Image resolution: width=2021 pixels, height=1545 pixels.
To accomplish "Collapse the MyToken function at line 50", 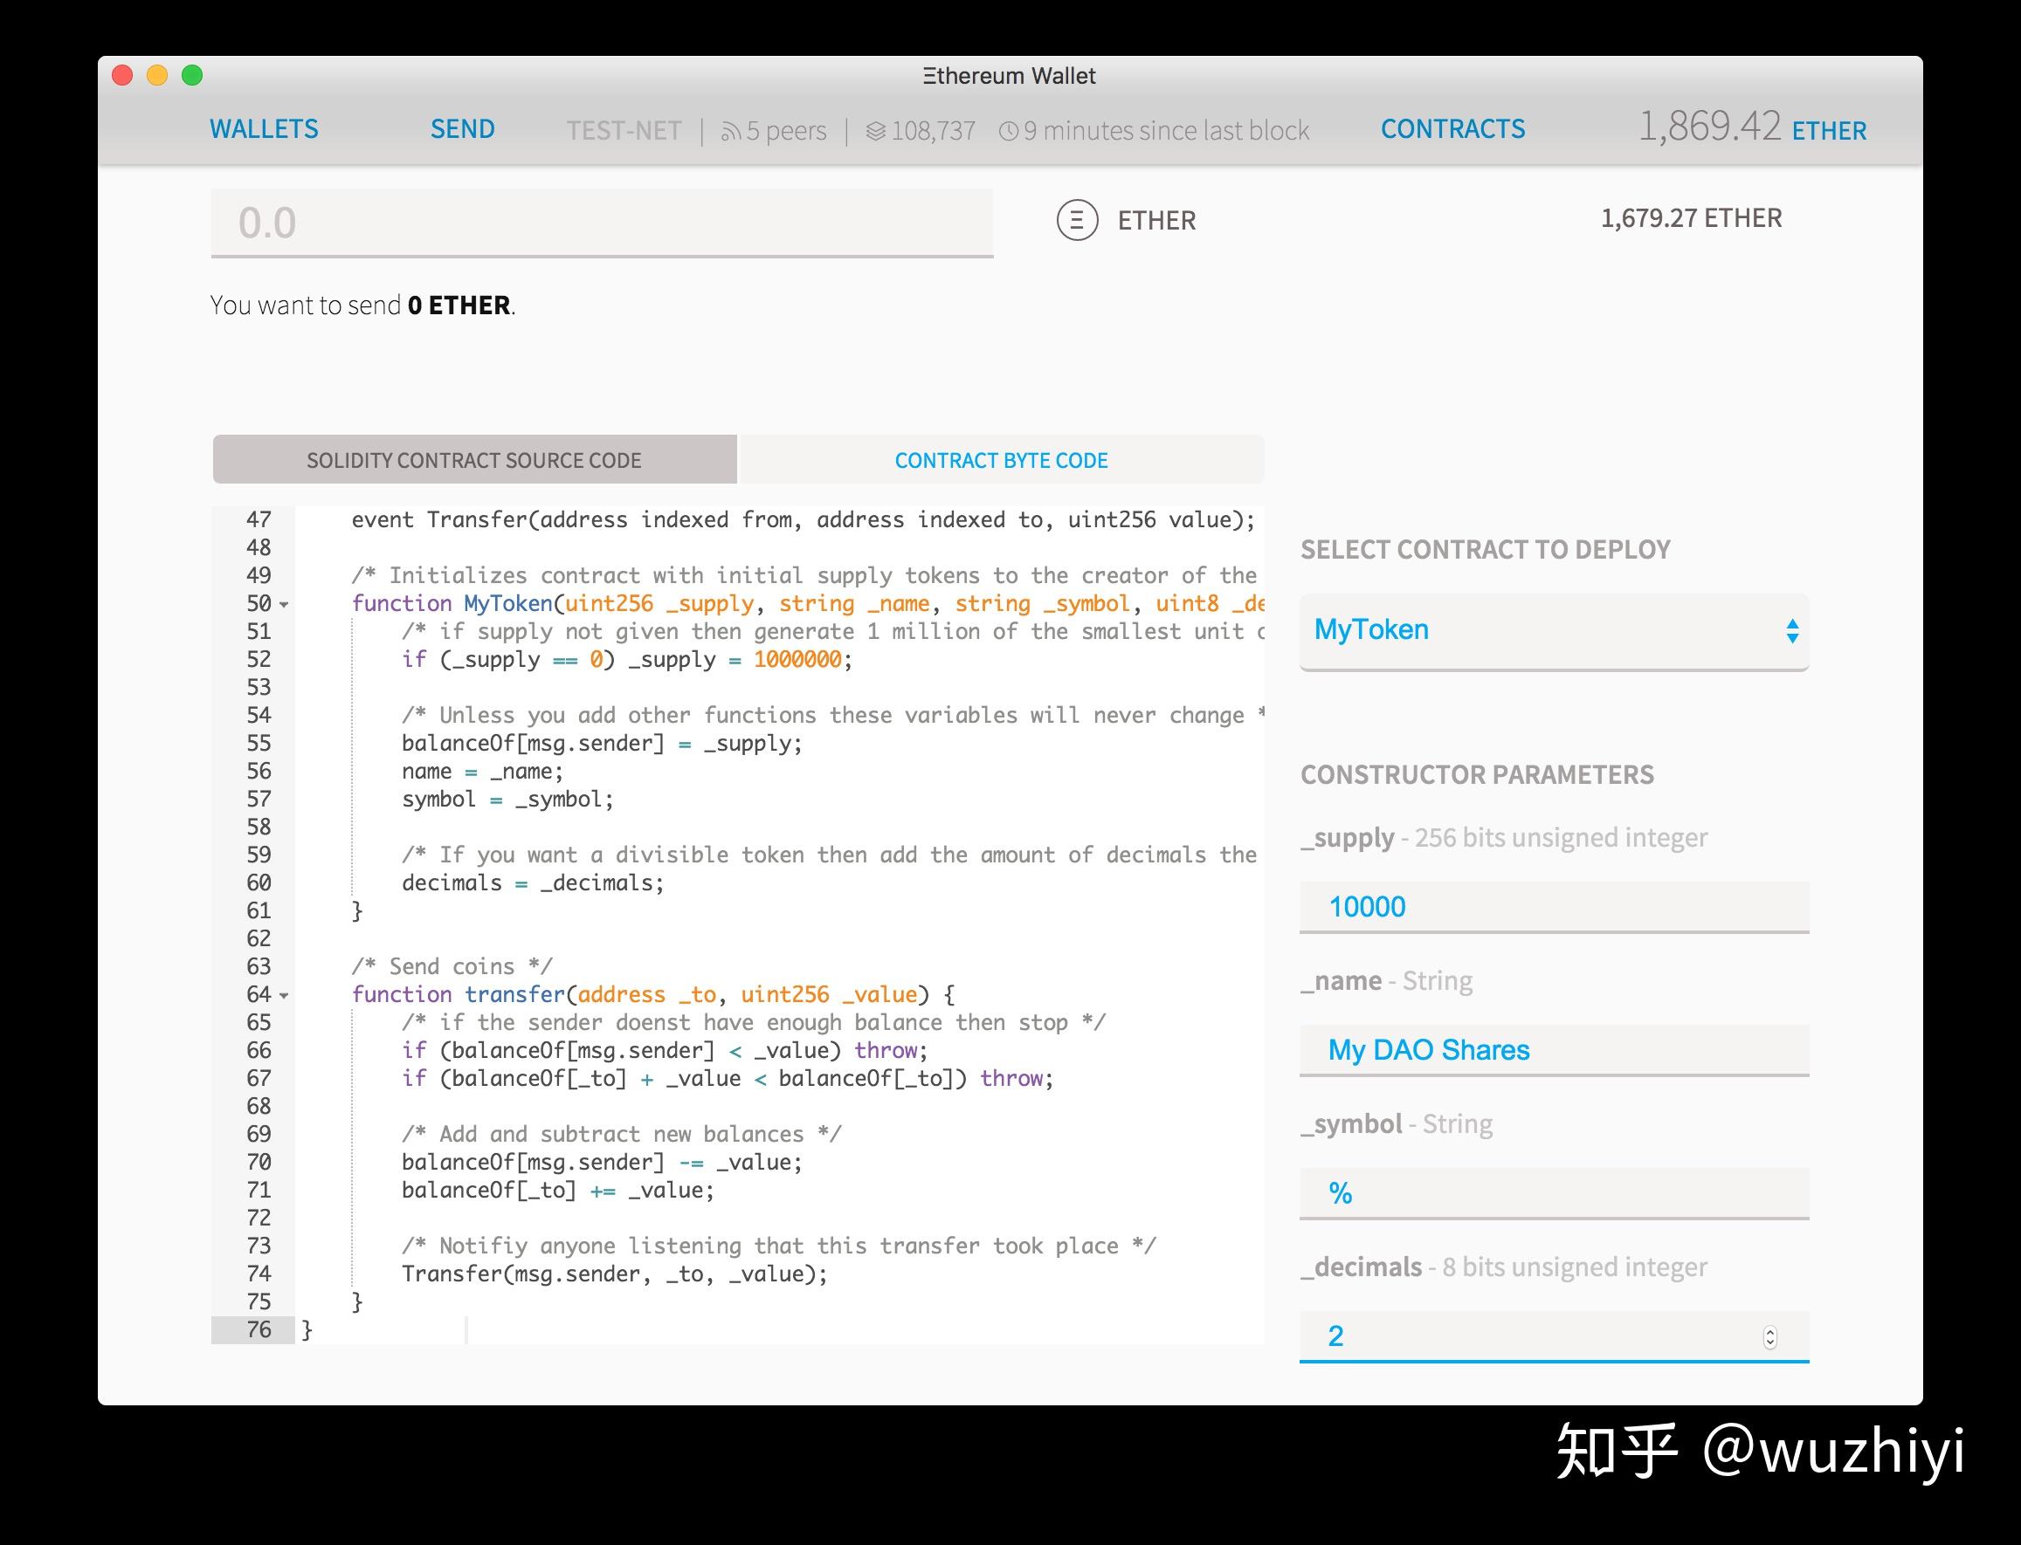I will (285, 605).
